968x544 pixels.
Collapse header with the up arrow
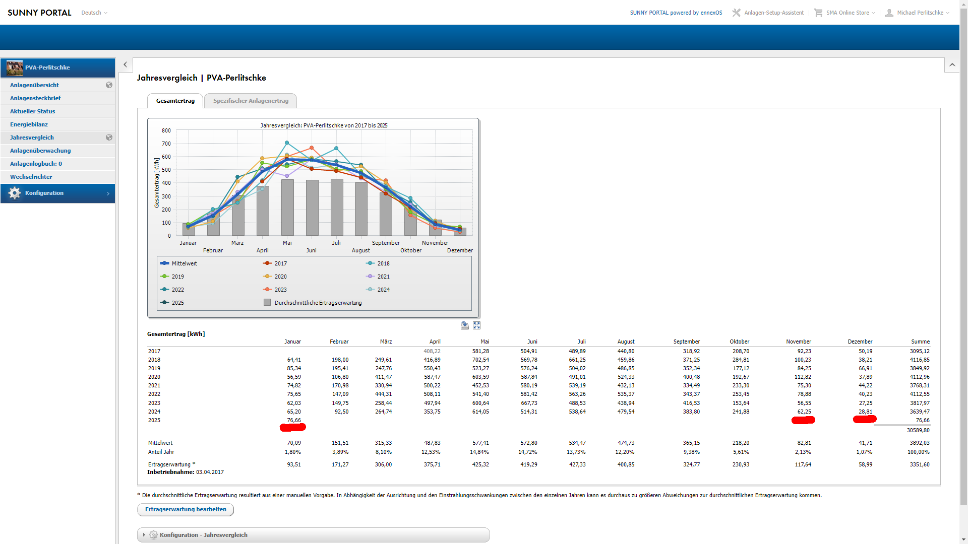point(952,64)
